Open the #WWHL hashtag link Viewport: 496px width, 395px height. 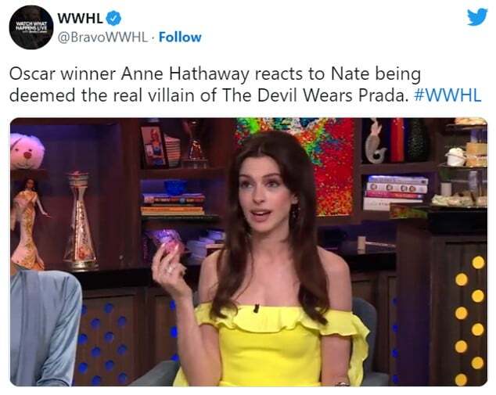point(447,95)
